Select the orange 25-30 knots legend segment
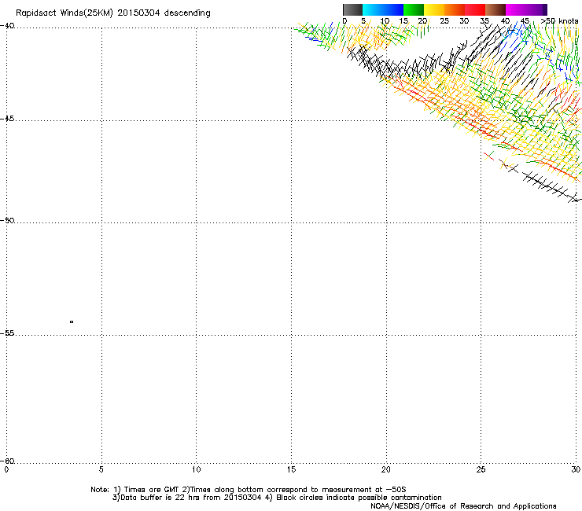Viewport: 582px width, 511px height. [455, 9]
